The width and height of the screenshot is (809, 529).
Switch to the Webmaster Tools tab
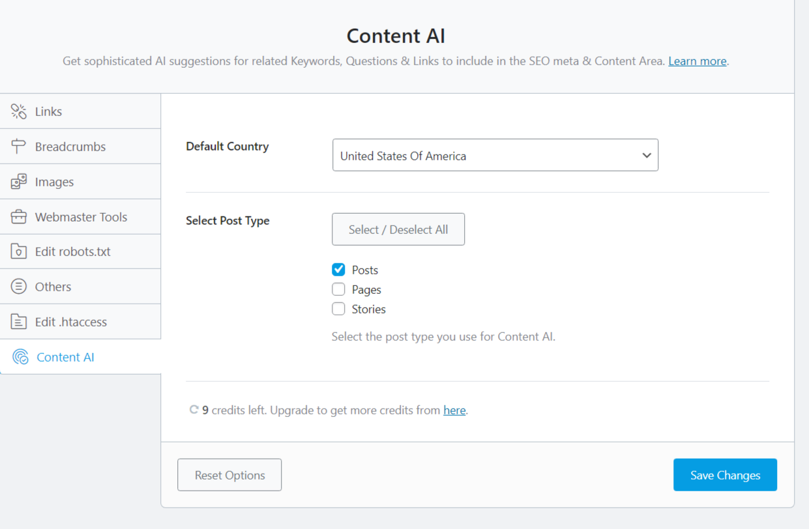point(81,217)
